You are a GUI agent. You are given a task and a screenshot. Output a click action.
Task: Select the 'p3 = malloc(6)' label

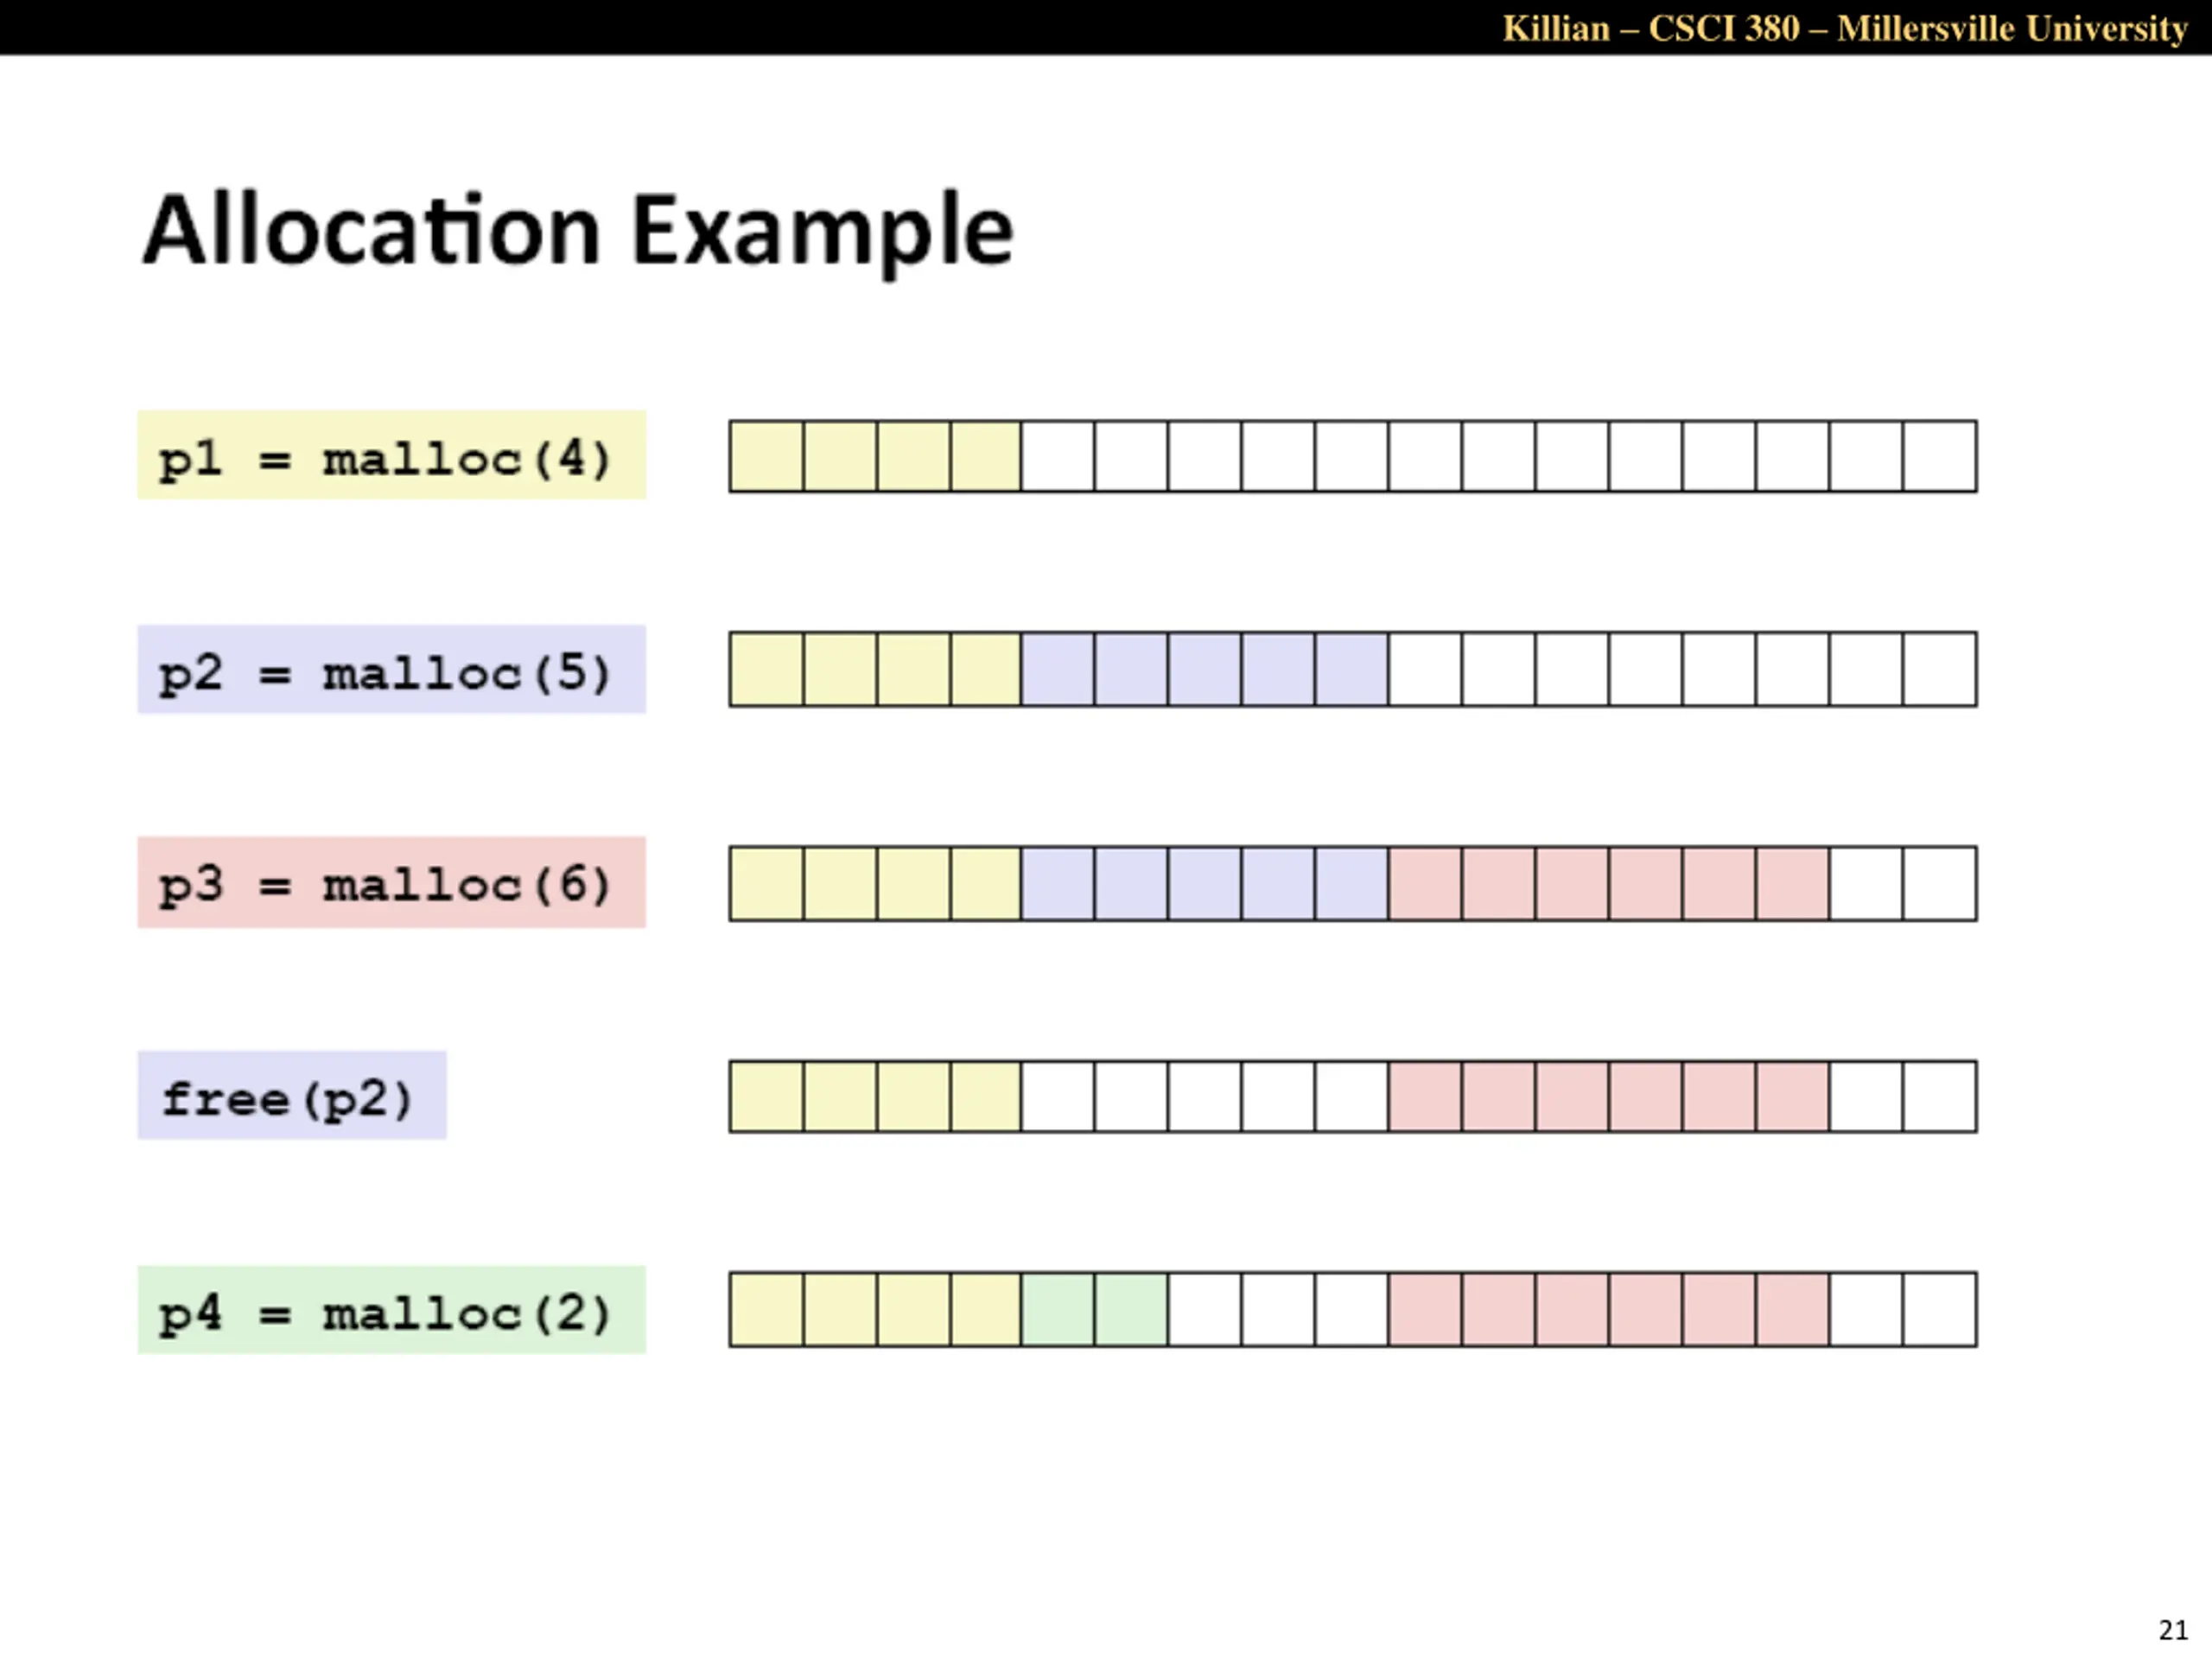point(392,882)
